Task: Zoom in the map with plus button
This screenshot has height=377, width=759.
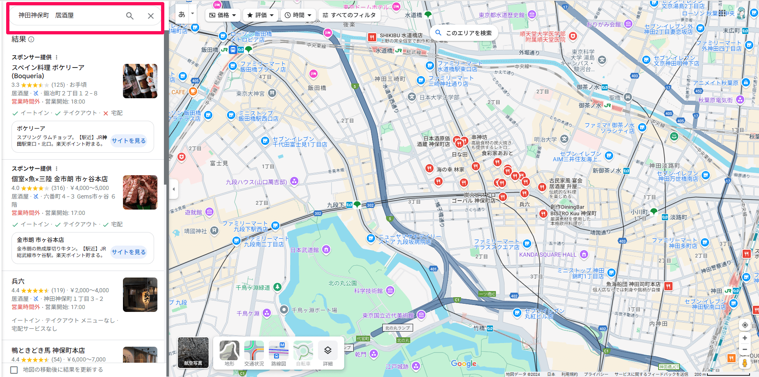Action: [x=745, y=338]
